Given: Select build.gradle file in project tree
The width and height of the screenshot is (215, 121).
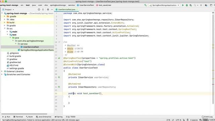Looking at the screenshot, I should pyautogui.click(x=15, y=56).
